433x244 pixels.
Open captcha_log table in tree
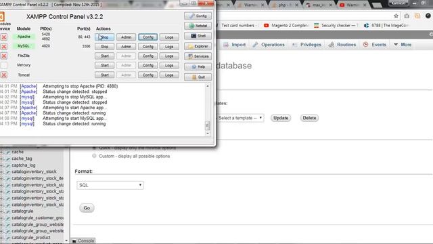[24, 165]
